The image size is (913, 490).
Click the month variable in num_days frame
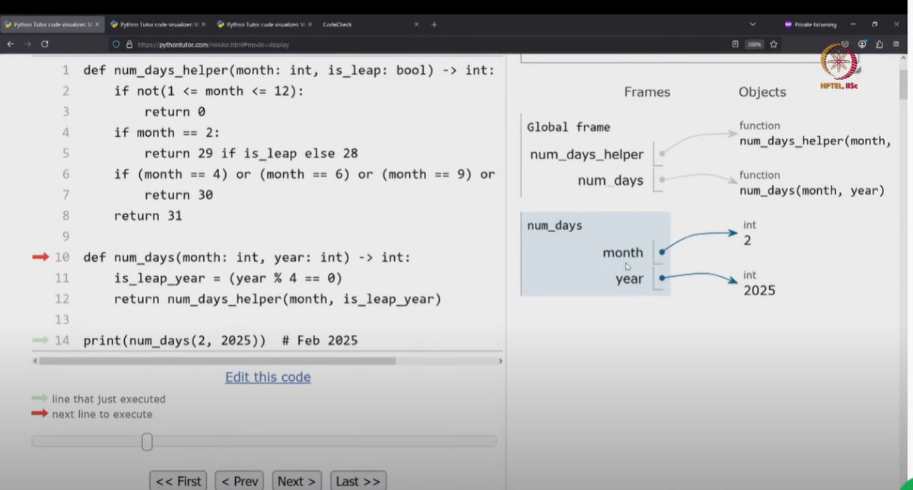tap(623, 253)
